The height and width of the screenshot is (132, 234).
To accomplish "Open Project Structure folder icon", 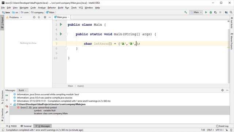I will tap(226, 12).
